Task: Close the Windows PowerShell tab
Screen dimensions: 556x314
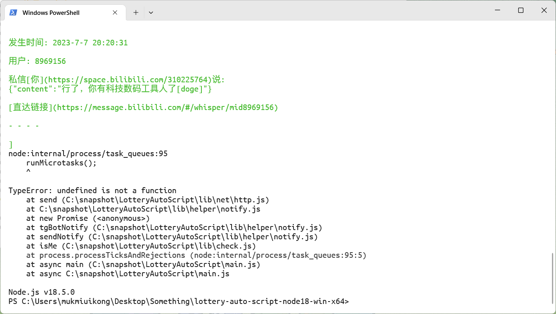Action: (115, 12)
